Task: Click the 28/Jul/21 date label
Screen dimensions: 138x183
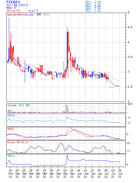Action: coord(13,11)
